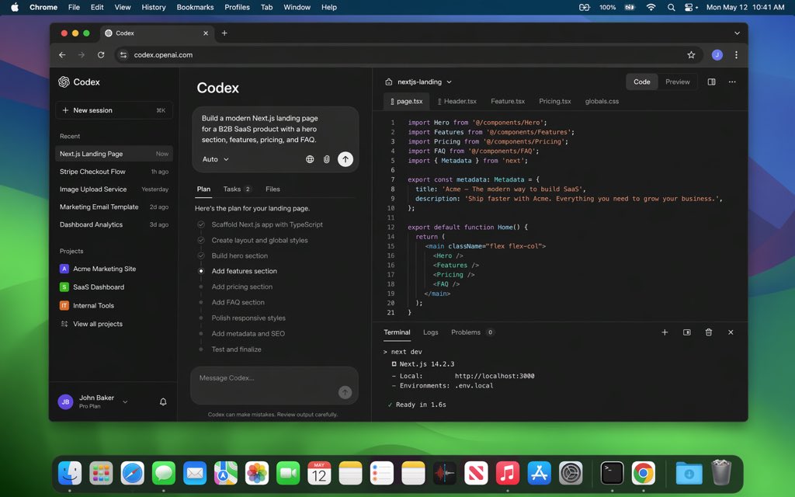Open Dashboard Analytics session
Image resolution: width=795 pixels, height=497 pixels.
(114, 224)
